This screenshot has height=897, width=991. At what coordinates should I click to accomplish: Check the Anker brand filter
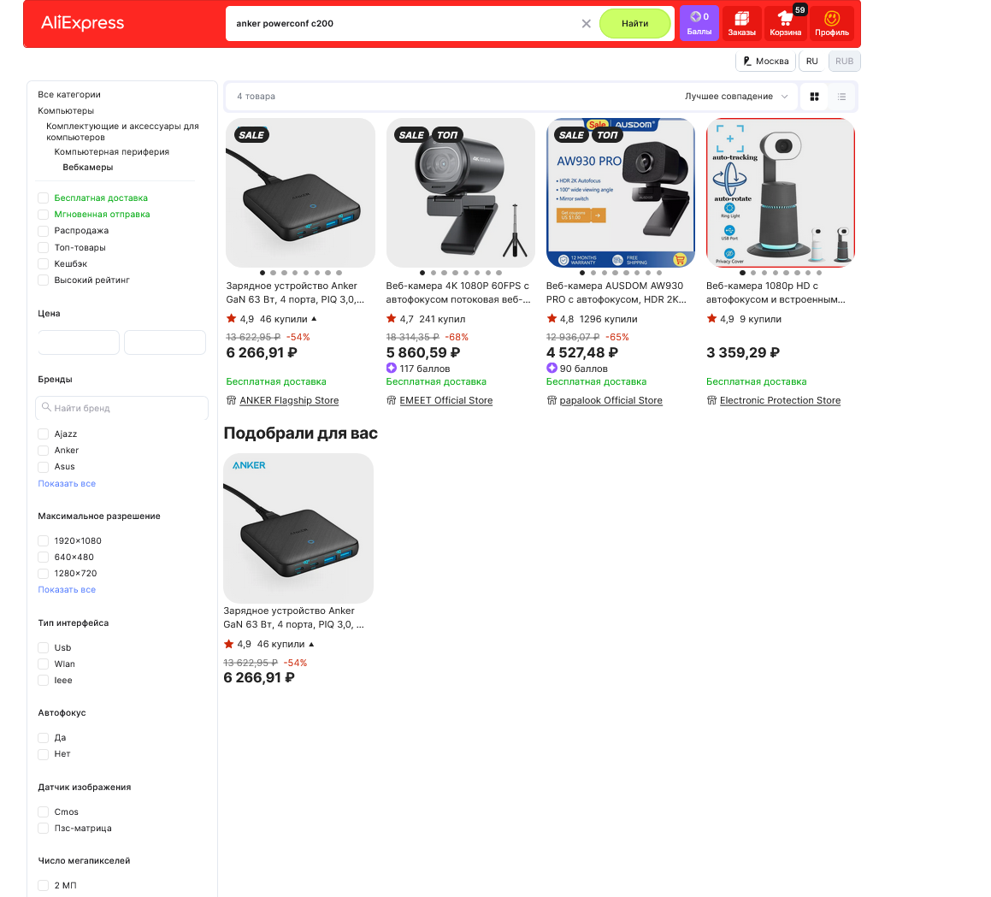[x=43, y=450]
